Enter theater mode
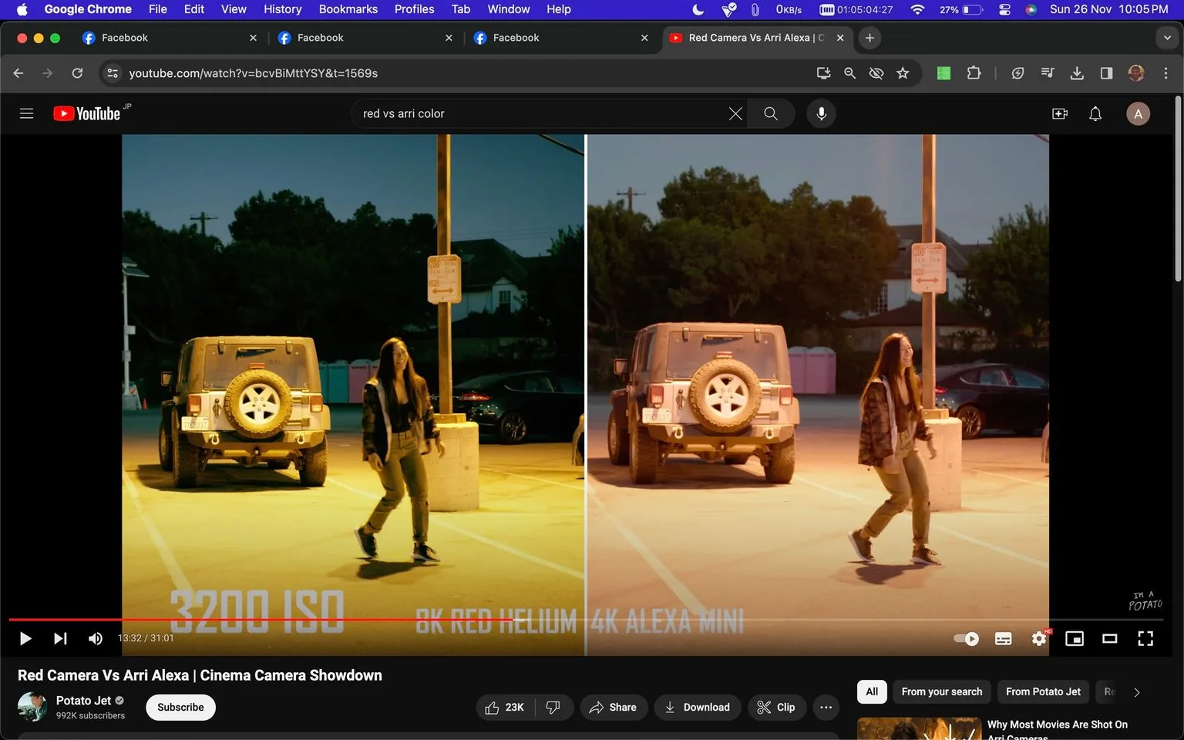 [1109, 638]
